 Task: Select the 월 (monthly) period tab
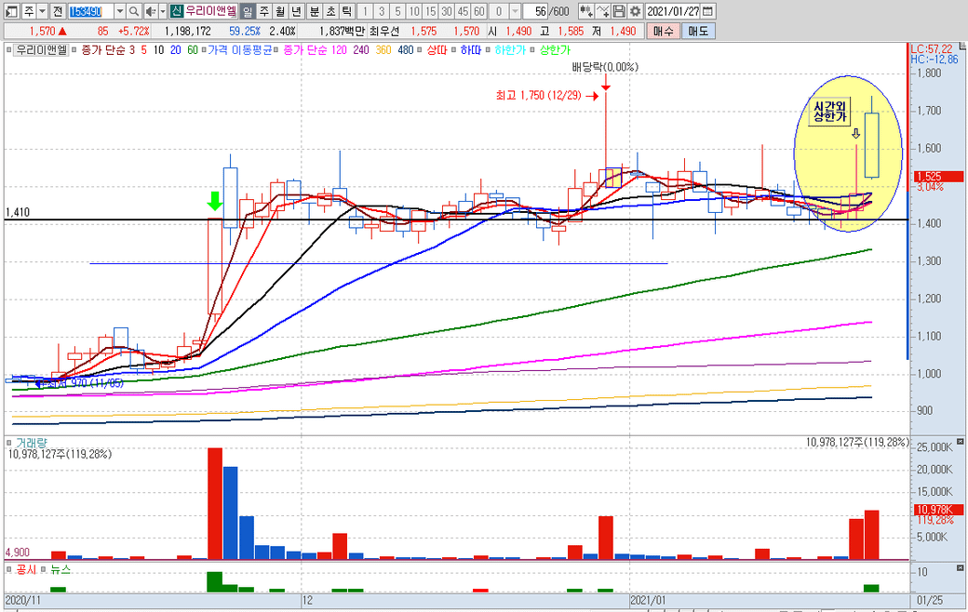pyautogui.click(x=280, y=11)
